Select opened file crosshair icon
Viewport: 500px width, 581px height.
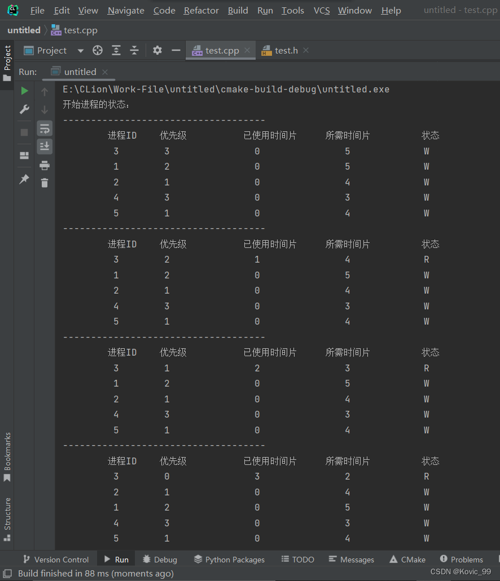pos(98,50)
